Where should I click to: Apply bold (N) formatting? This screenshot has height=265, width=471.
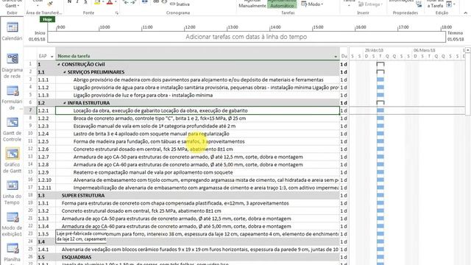(69, 2)
